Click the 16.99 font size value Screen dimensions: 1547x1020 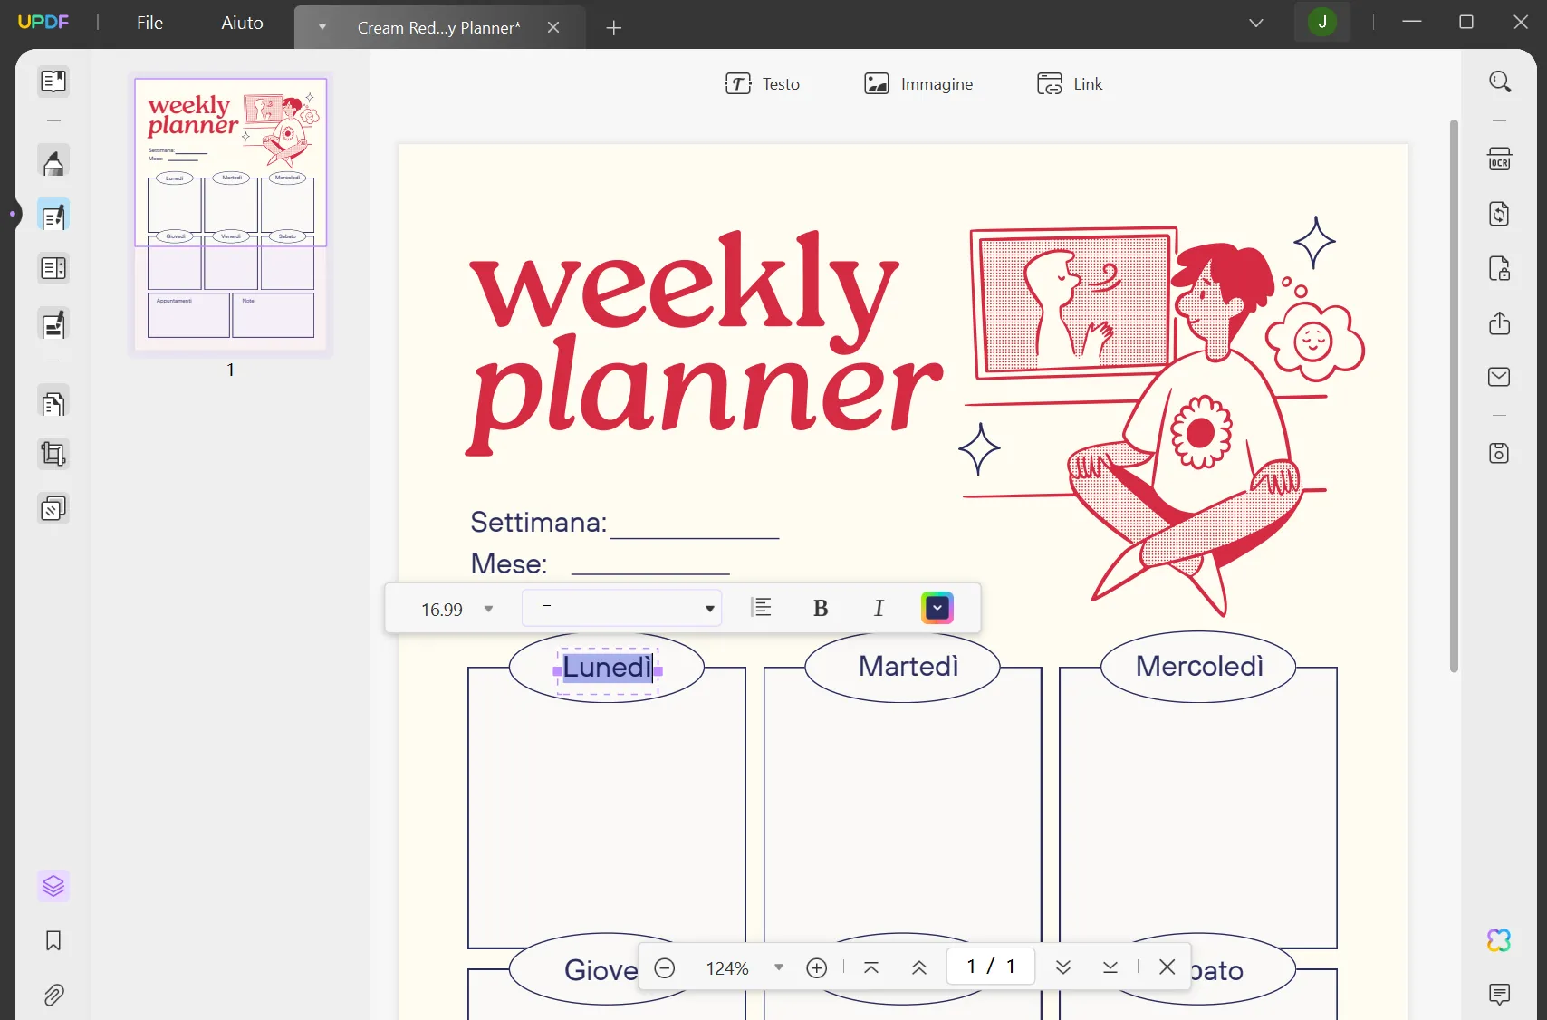click(442, 610)
